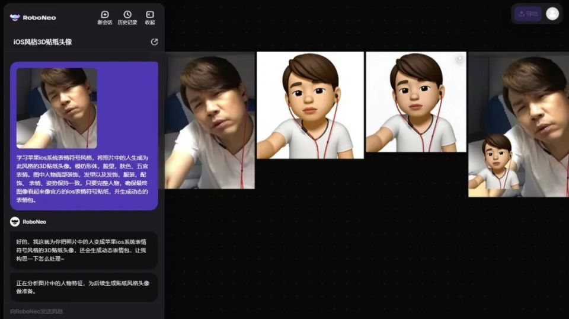Select the second 3D avatar sticker image
This screenshot has width=569, height=319.
point(416,102)
